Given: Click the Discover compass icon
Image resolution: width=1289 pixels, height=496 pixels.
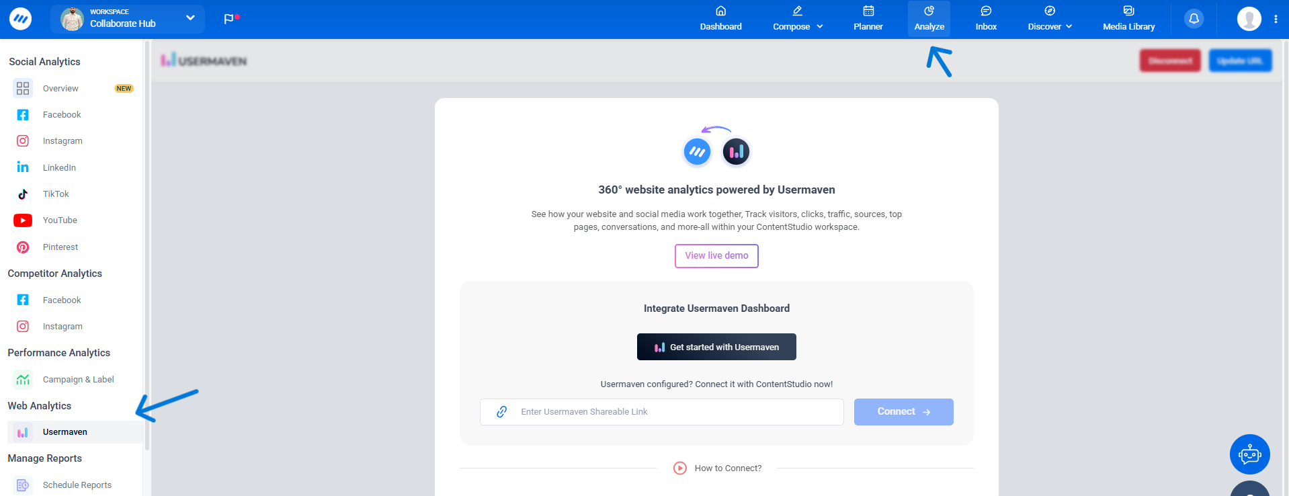Looking at the screenshot, I should pyautogui.click(x=1050, y=11).
